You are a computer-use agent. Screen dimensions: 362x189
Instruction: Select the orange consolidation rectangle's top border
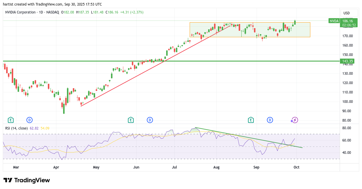tap(250, 23)
